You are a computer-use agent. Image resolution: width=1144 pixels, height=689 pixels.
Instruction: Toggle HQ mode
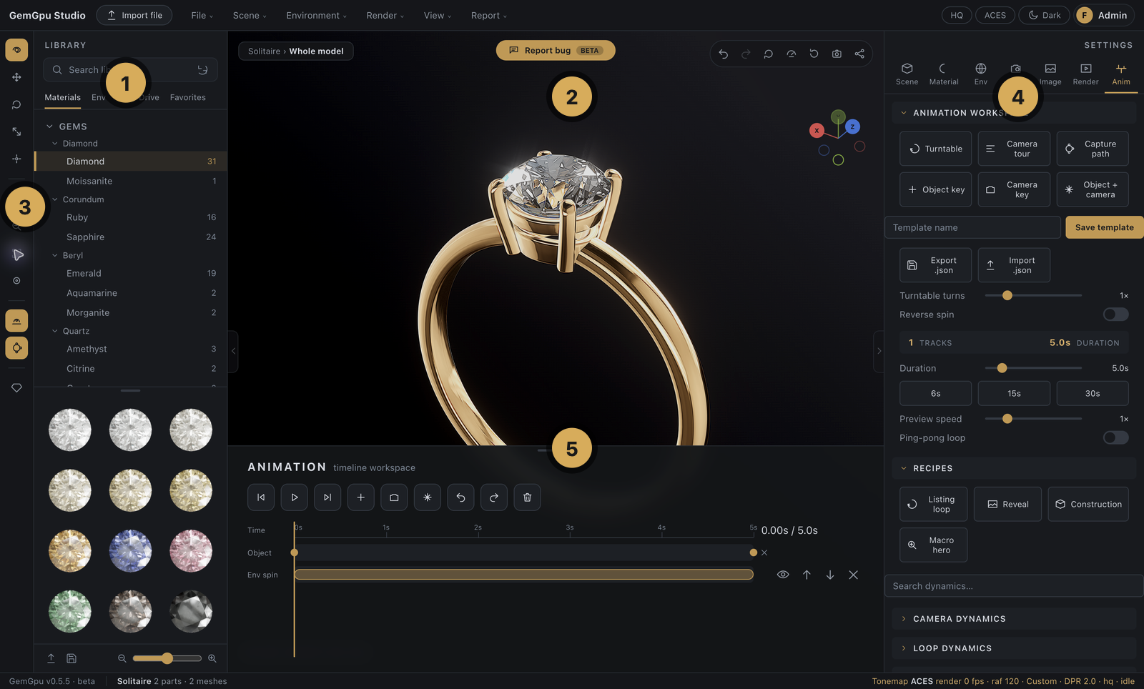tap(957, 15)
